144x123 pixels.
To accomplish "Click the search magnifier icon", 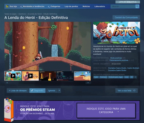I will [x=137, y=7].
